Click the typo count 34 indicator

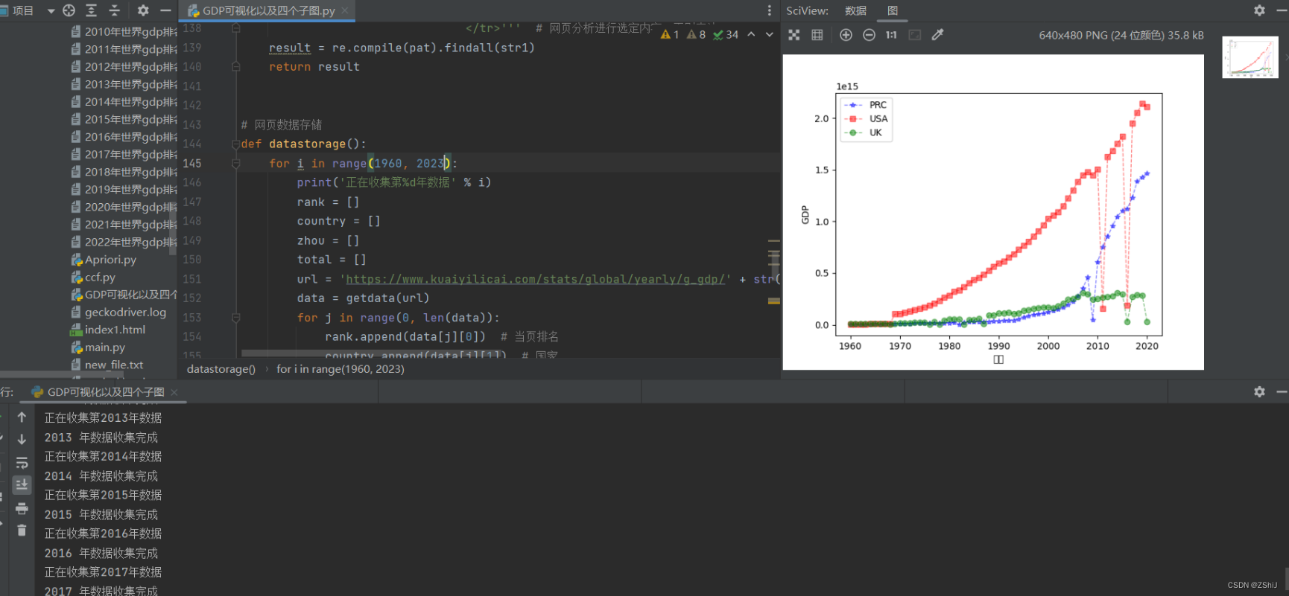(726, 34)
